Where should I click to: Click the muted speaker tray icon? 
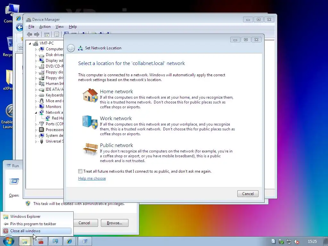(296, 242)
